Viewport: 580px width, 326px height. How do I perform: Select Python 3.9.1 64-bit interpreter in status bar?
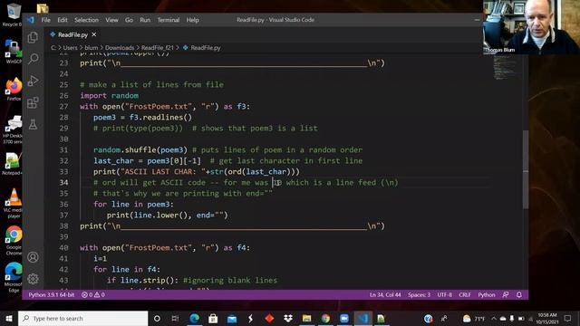pos(52,295)
